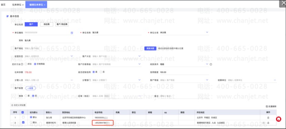Open the 客户片区 dropdown
This screenshot has height=129, width=286.
click(x=139, y=56)
